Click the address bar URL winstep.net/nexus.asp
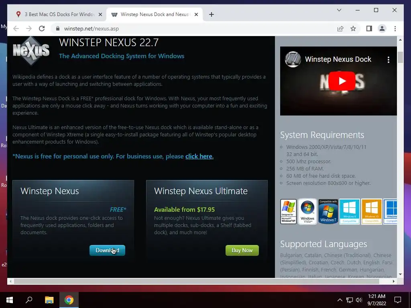 tap(91, 28)
